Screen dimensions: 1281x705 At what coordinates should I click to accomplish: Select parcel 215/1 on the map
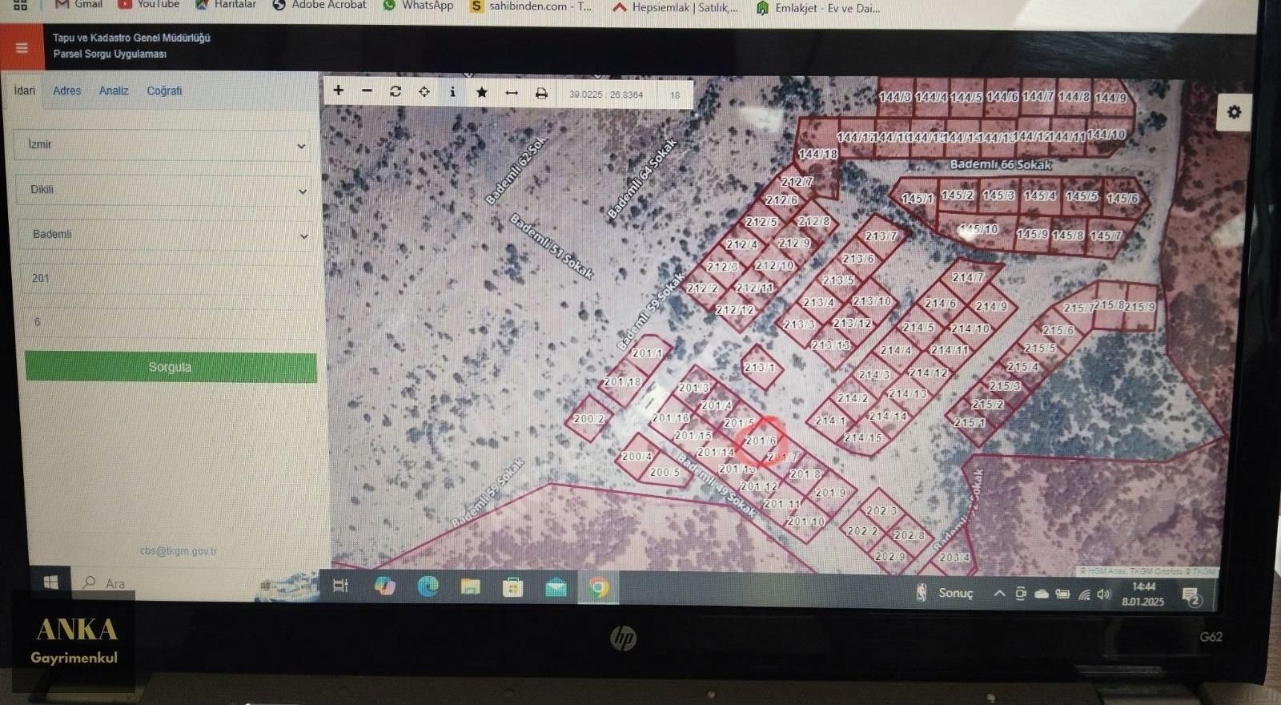point(969,422)
